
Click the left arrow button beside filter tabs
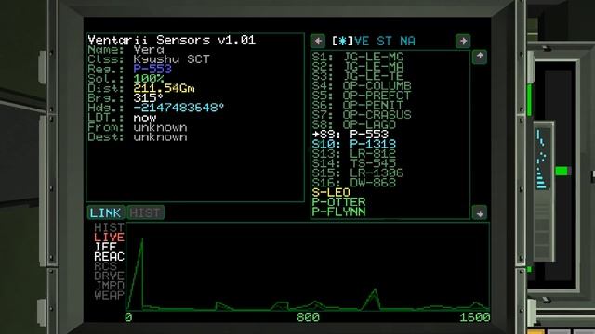(318, 41)
